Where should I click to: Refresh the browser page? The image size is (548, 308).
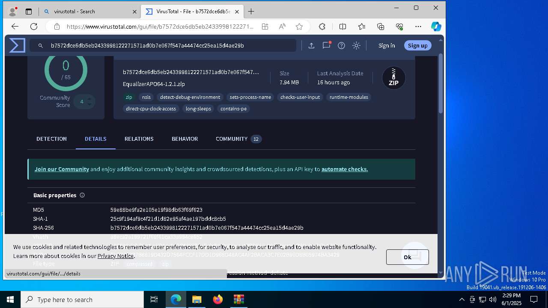click(x=34, y=27)
